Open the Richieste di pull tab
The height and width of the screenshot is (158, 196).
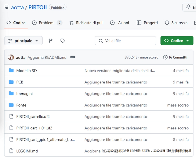(x=87, y=23)
